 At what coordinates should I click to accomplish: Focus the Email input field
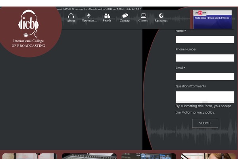click(x=205, y=76)
